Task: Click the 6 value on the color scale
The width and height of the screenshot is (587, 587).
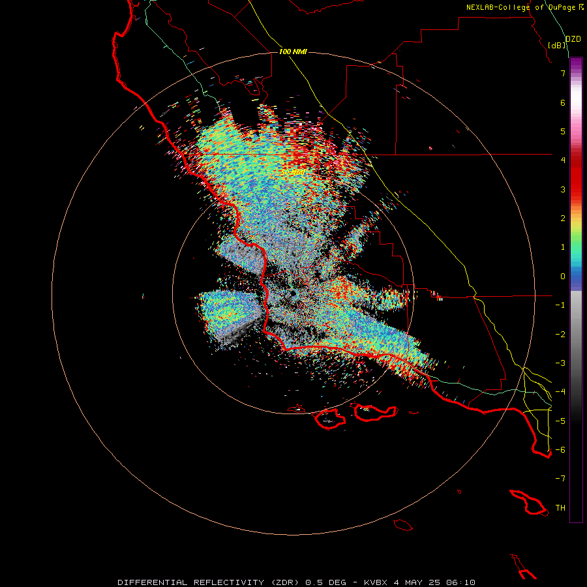Action: pyautogui.click(x=563, y=102)
